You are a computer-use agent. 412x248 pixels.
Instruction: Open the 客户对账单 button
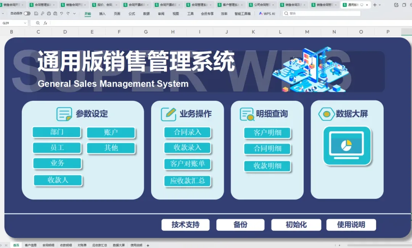188,164
